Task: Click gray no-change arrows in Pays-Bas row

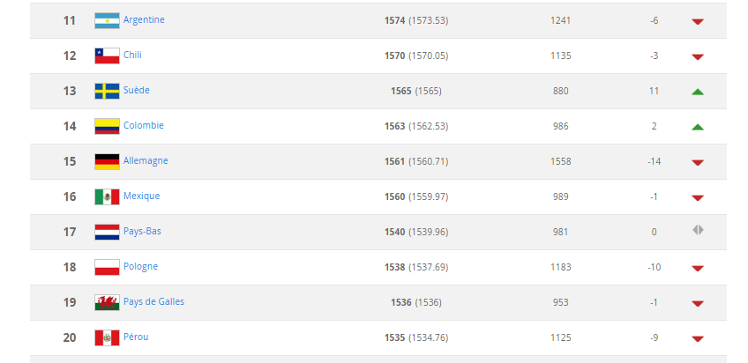Action: [698, 230]
